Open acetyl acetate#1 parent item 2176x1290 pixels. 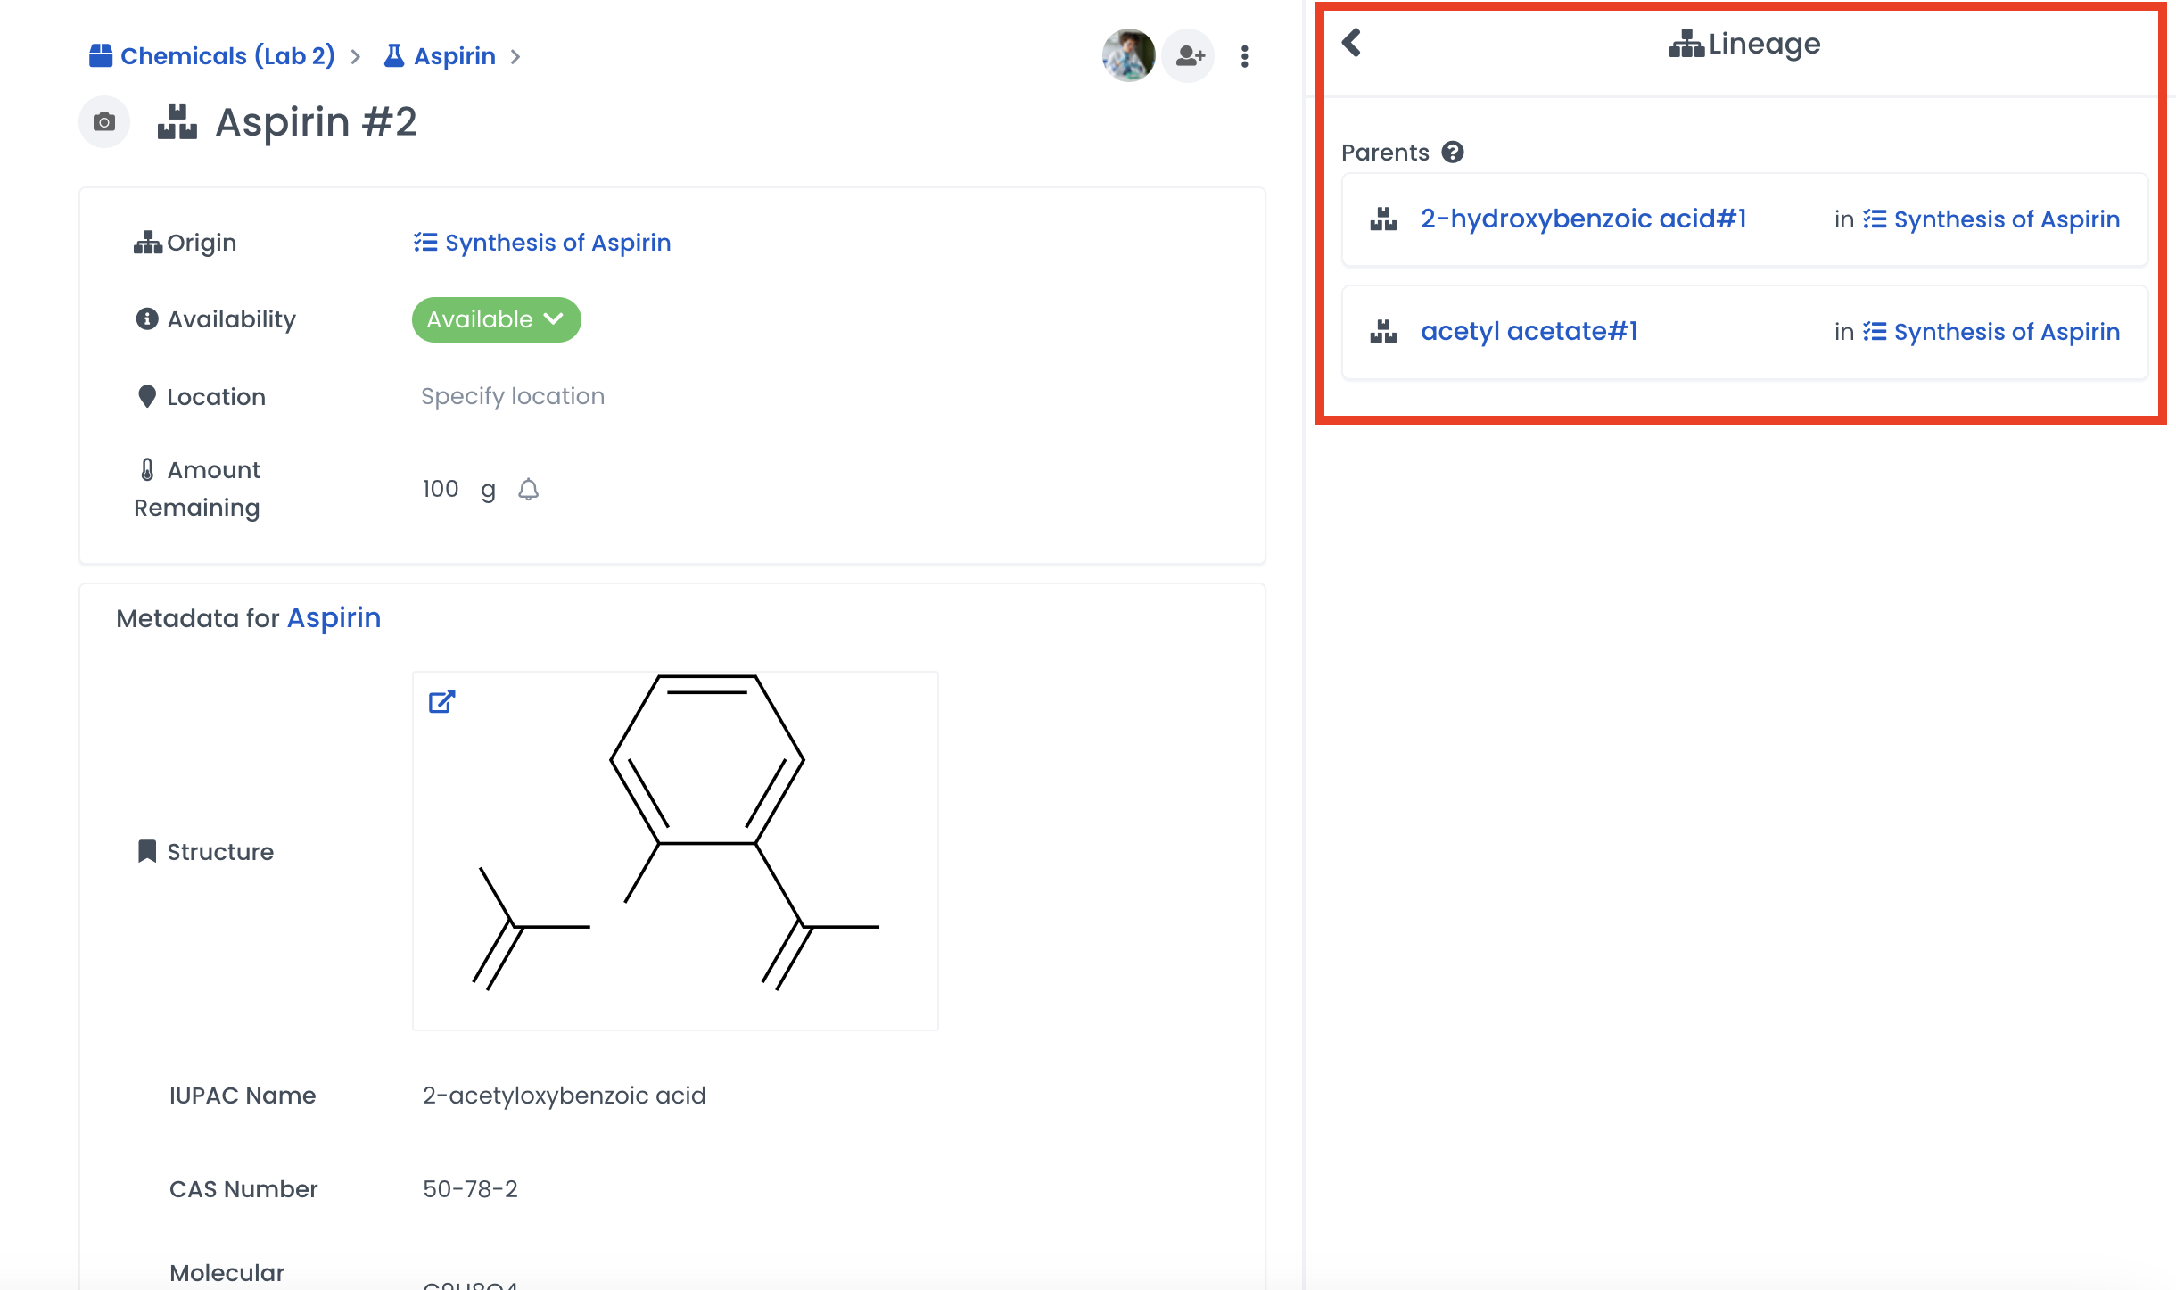(1529, 332)
